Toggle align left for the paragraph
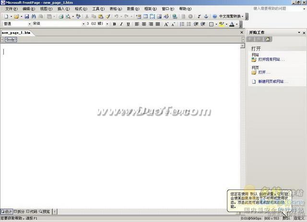The image size is (307, 222). point(137,24)
